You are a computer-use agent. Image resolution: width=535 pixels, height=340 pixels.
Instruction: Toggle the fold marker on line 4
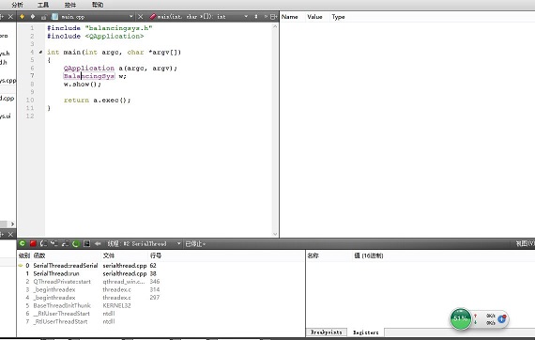pyautogui.click(x=40, y=53)
